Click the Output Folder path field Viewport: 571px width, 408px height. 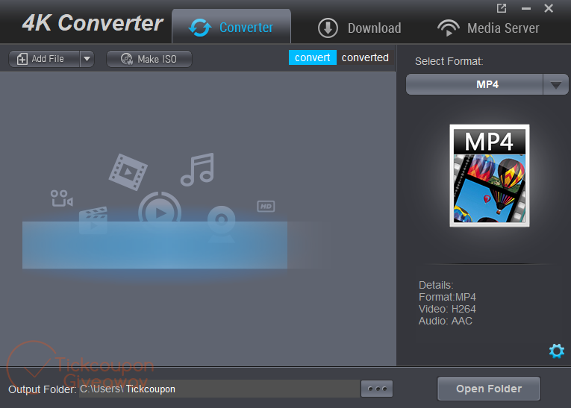click(x=219, y=389)
